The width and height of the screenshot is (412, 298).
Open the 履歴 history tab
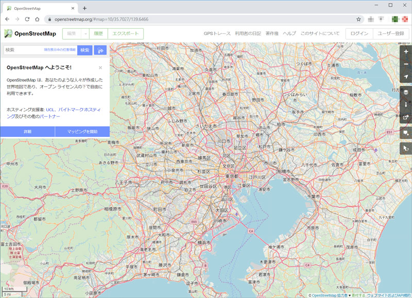[98, 34]
